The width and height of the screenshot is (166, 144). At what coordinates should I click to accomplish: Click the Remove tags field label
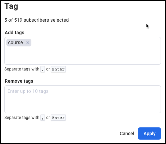pyautogui.click(x=19, y=81)
